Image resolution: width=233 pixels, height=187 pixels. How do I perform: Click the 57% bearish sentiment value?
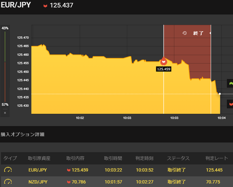(x=5, y=105)
